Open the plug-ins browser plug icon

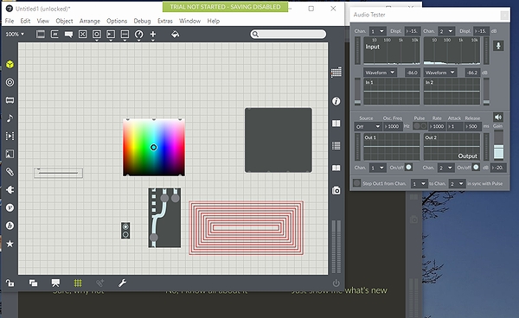coord(10,189)
